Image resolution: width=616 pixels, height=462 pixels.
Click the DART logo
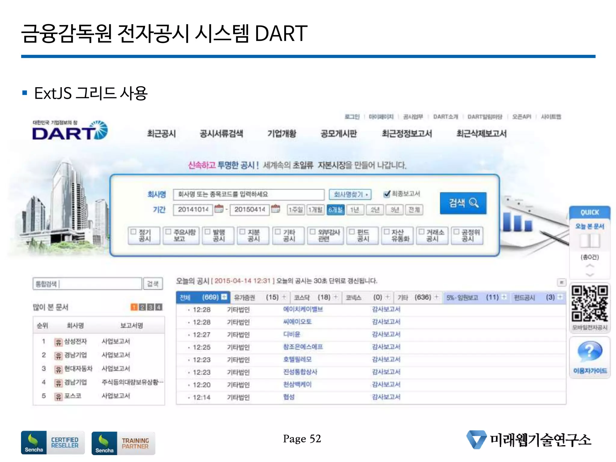[x=70, y=131]
